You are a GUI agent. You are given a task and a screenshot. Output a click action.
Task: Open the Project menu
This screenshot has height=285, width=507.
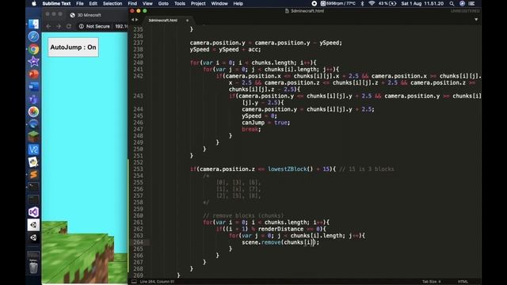198,3
